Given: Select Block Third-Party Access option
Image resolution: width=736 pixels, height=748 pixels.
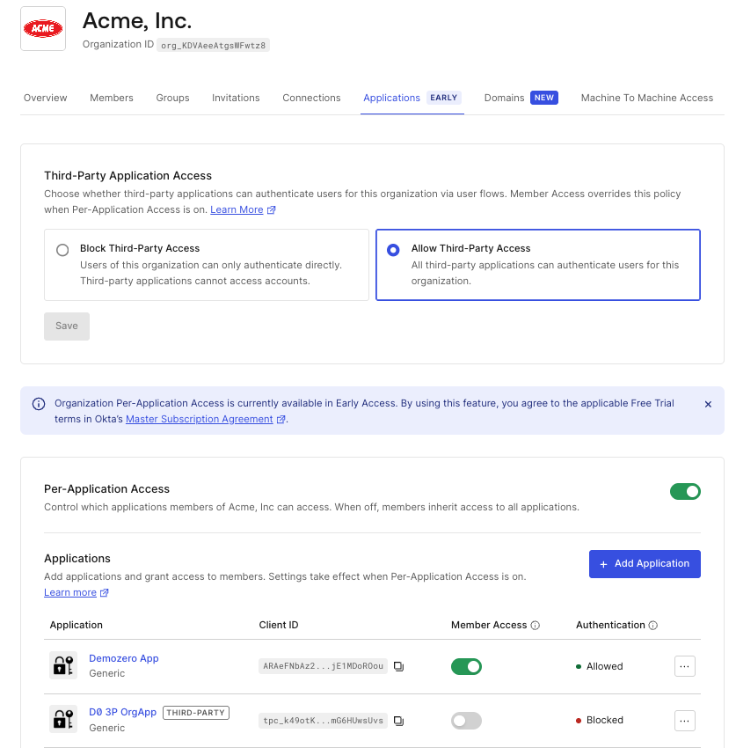Looking at the screenshot, I should click(x=207, y=265).
